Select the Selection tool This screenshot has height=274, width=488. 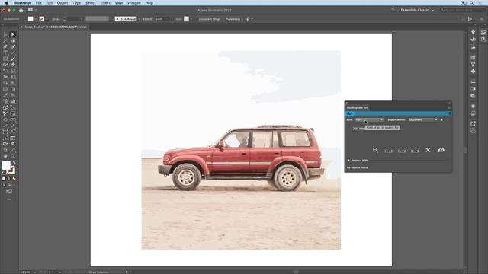click(5, 34)
